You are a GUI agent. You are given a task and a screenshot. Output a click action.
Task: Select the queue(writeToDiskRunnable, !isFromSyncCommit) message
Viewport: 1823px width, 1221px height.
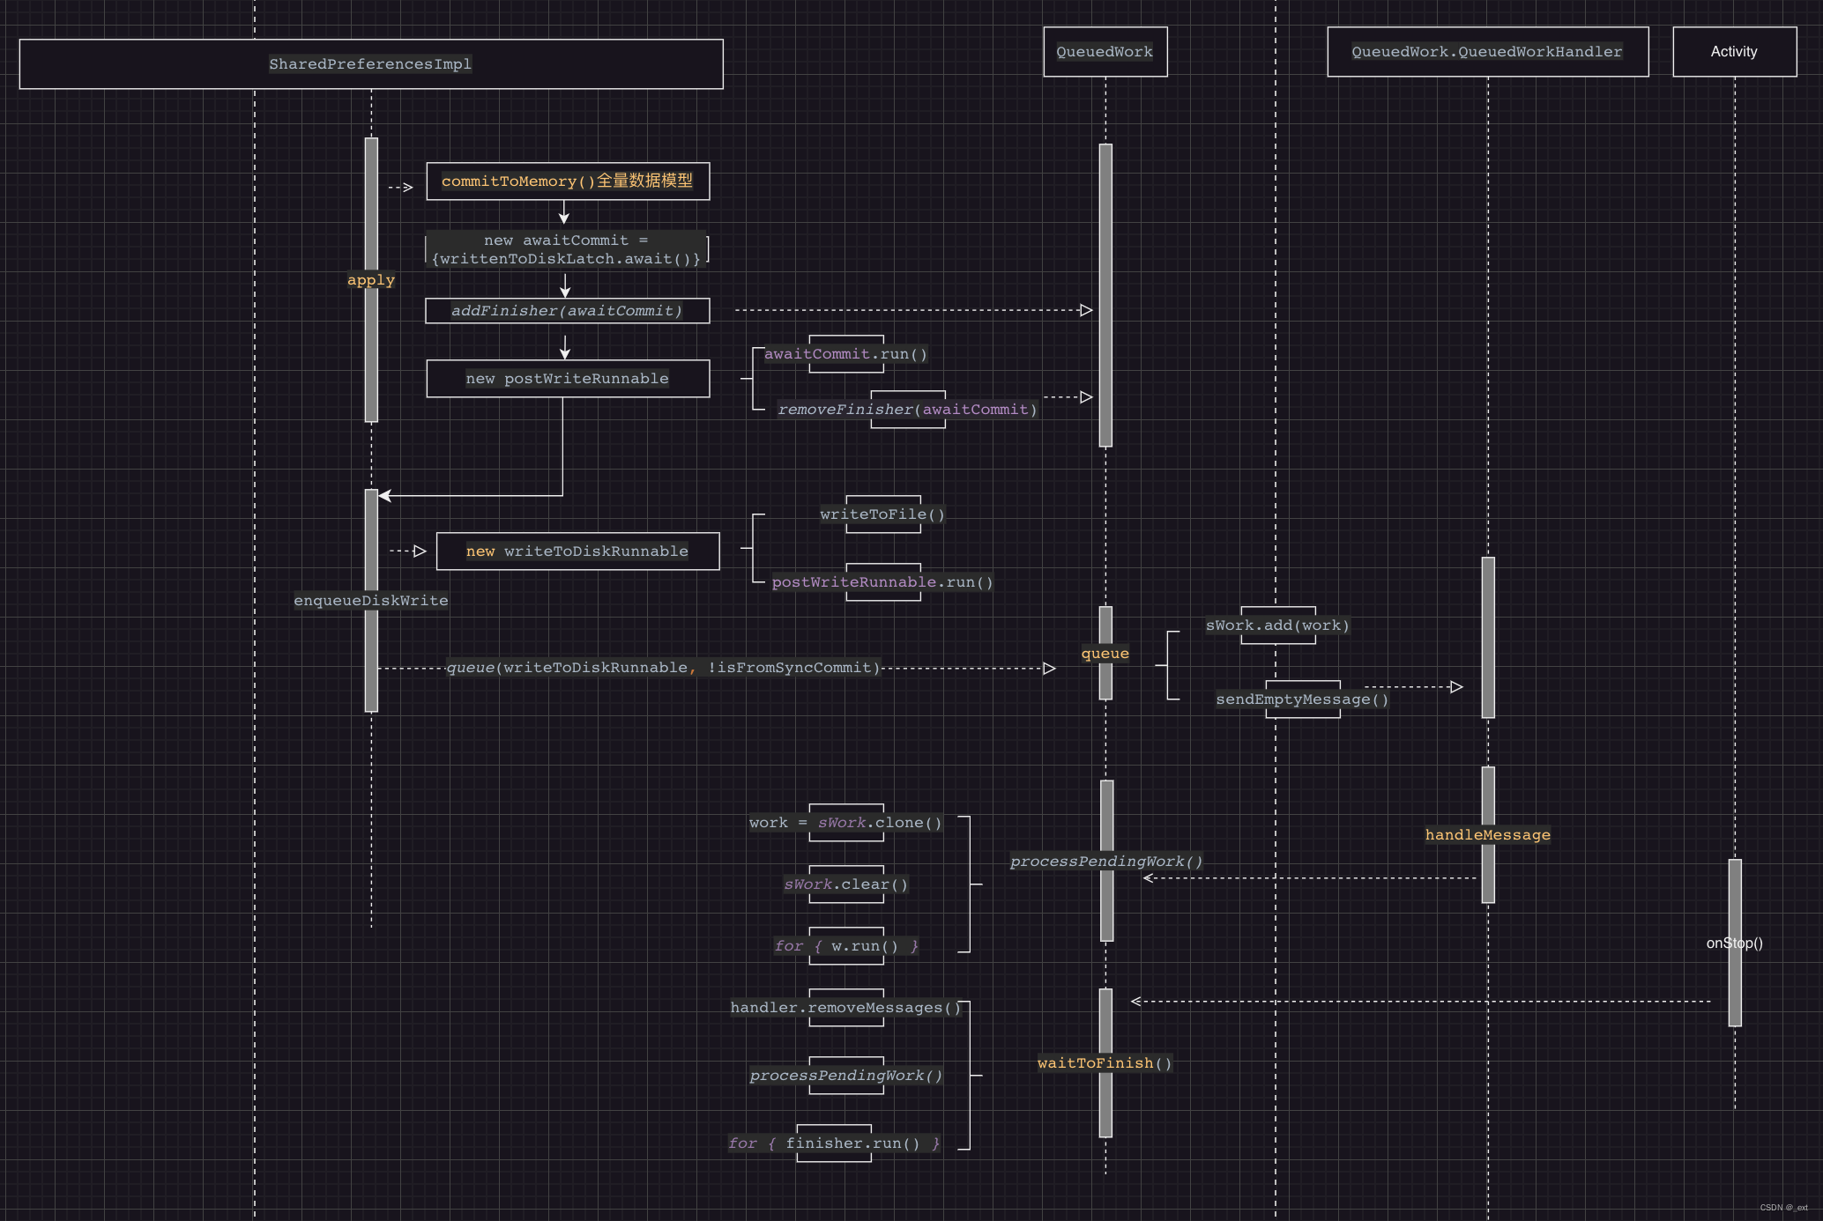coord(663,668)
